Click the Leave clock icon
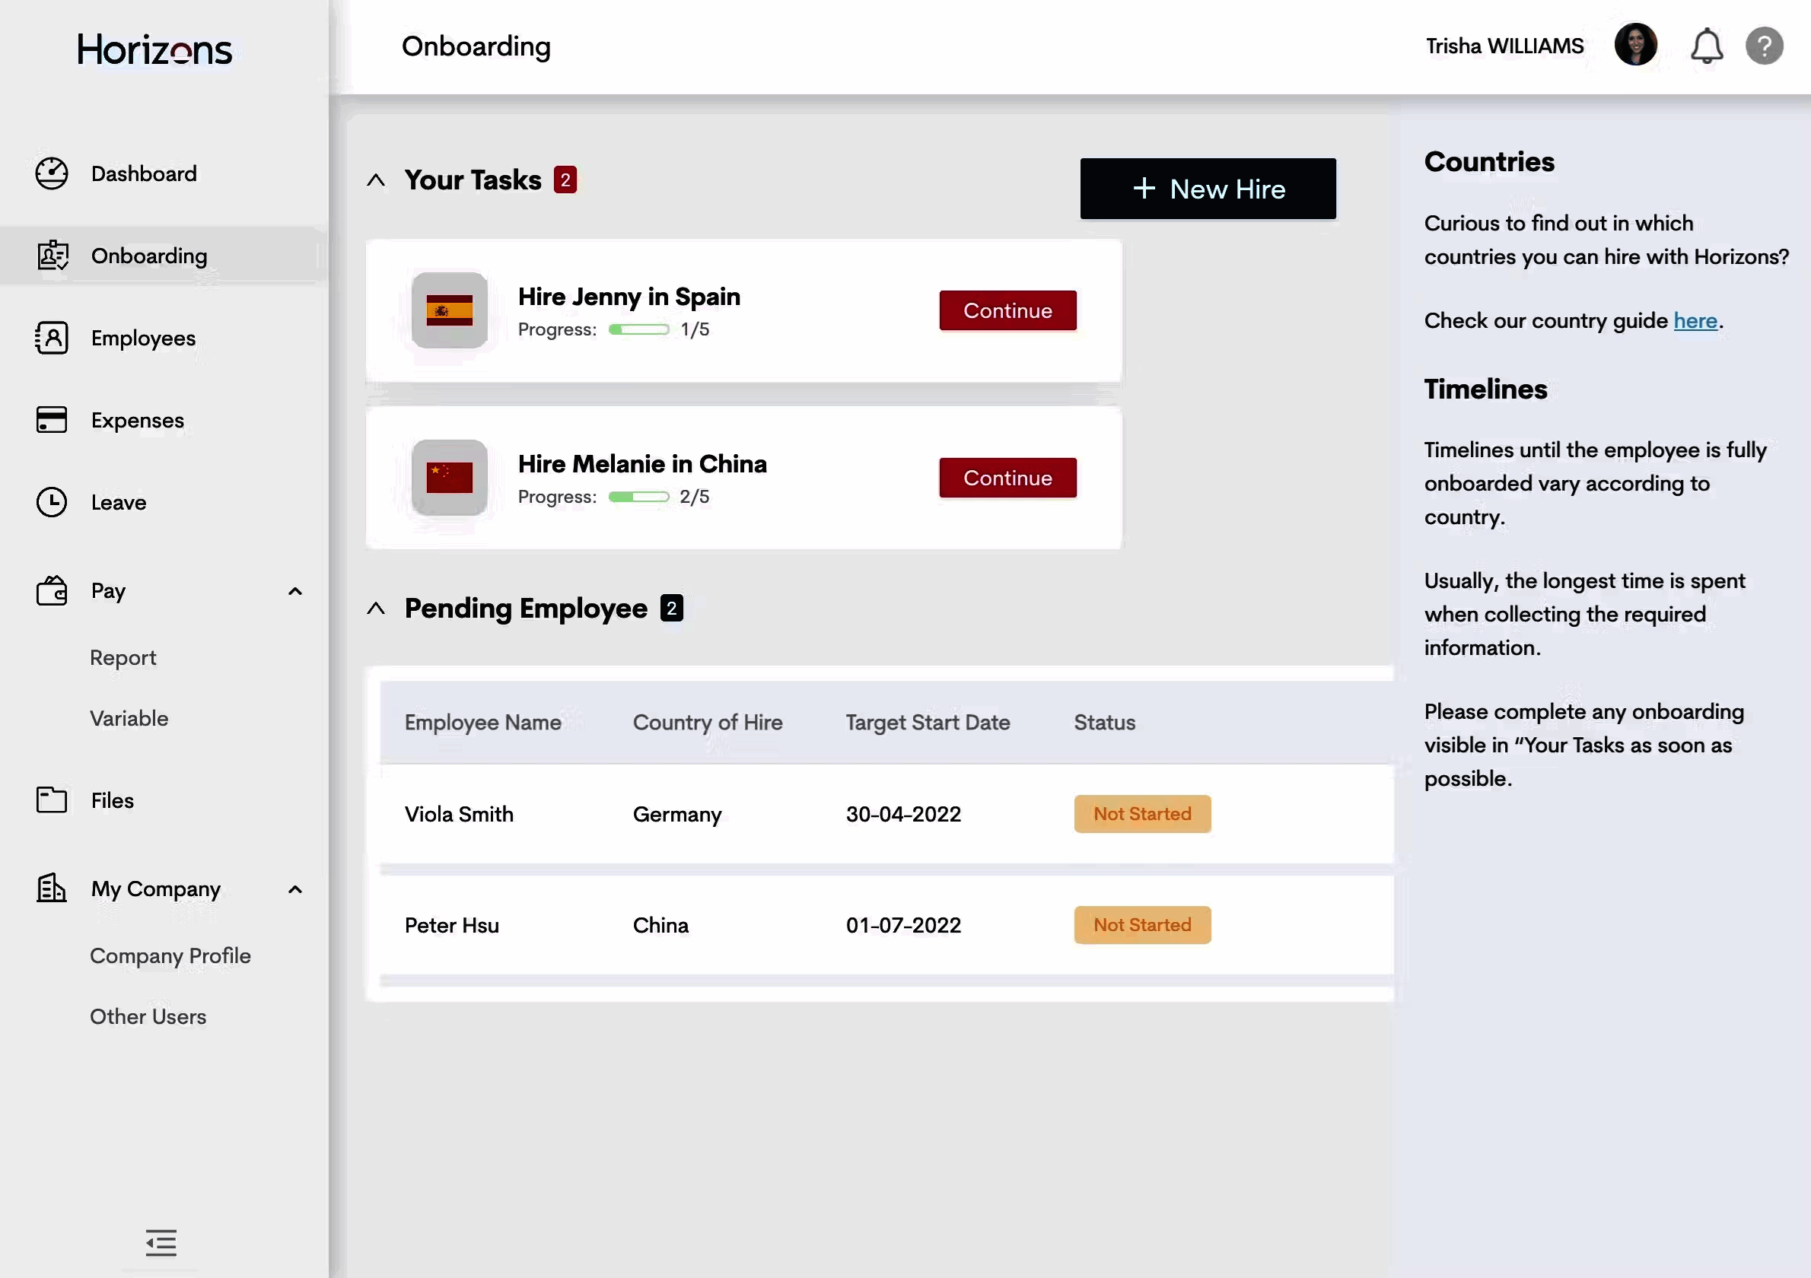Image resolution: width=1811 pixels, height=1278 pixels. [x=52, y=502]
